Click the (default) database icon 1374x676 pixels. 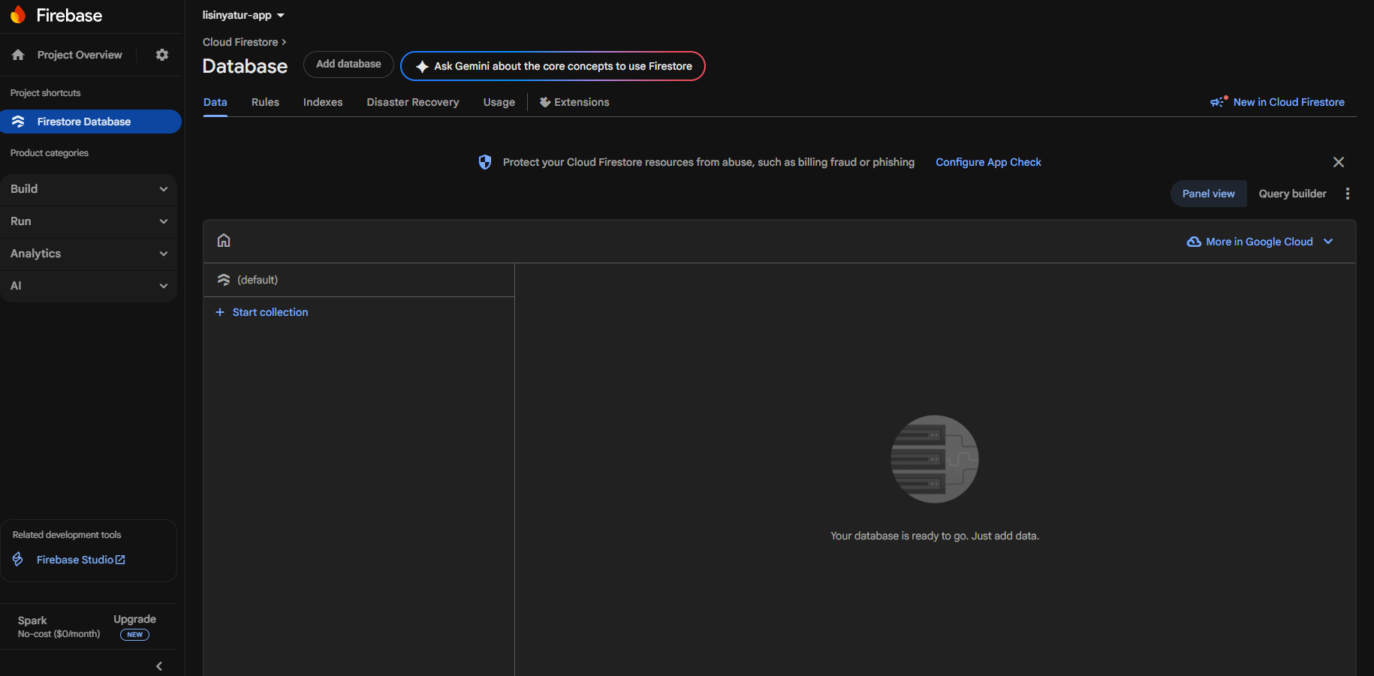224,280
